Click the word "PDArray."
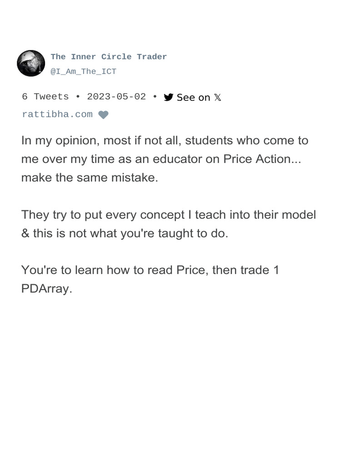349x465 pixels. (x=47, y=289)
